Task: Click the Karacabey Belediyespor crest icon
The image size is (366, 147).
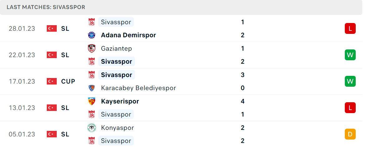Action: (x=92, y=88)
